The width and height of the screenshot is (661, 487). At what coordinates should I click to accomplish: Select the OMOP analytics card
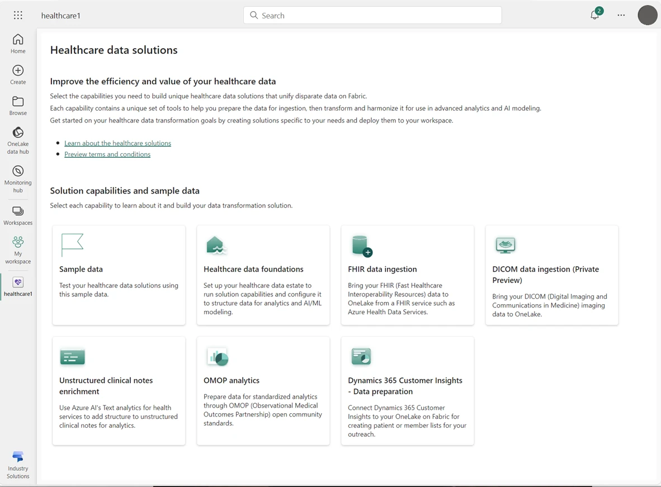tap(263, 390)
